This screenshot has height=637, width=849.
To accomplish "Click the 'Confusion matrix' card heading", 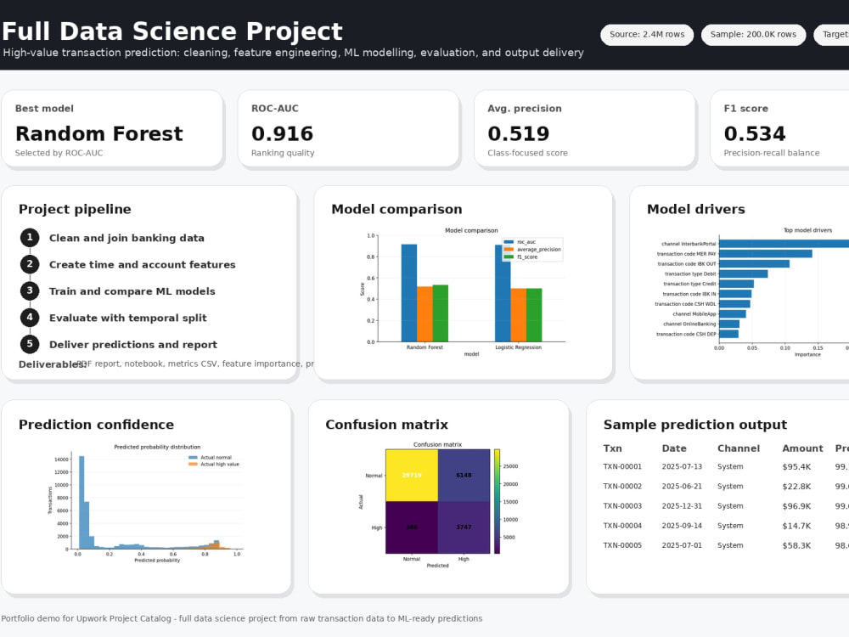I will pyautogui.click(x=386, y=424).
